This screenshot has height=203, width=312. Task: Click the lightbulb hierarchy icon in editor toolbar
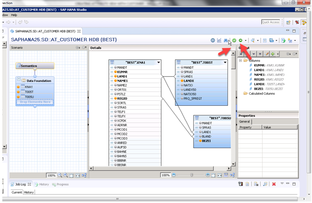pos(290,40)
